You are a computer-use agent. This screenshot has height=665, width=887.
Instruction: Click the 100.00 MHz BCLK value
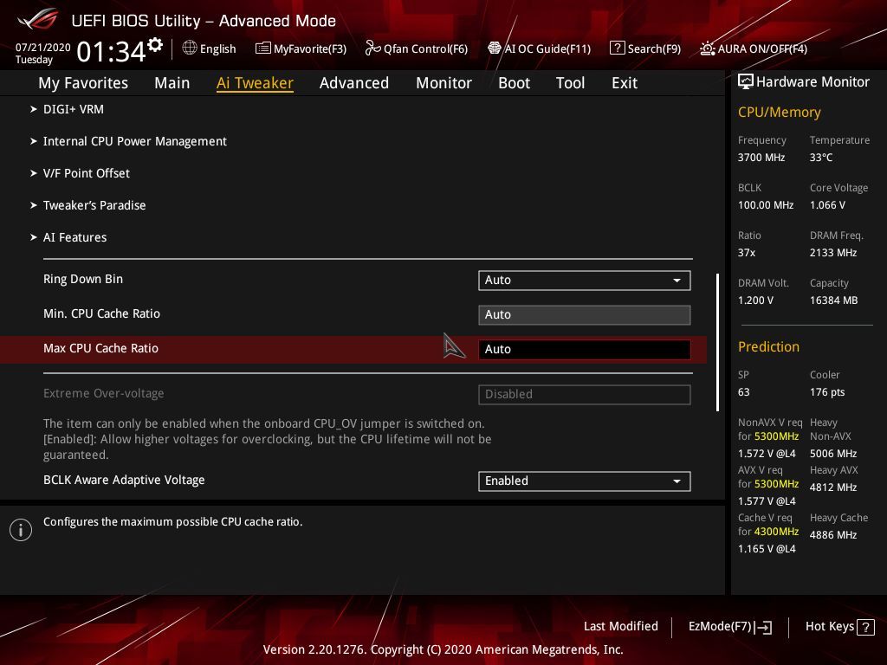coord(766,205)
